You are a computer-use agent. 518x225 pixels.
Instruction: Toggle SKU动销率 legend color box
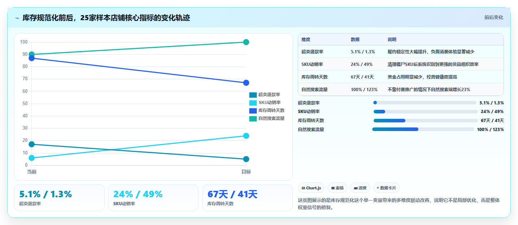coord(253,103)
